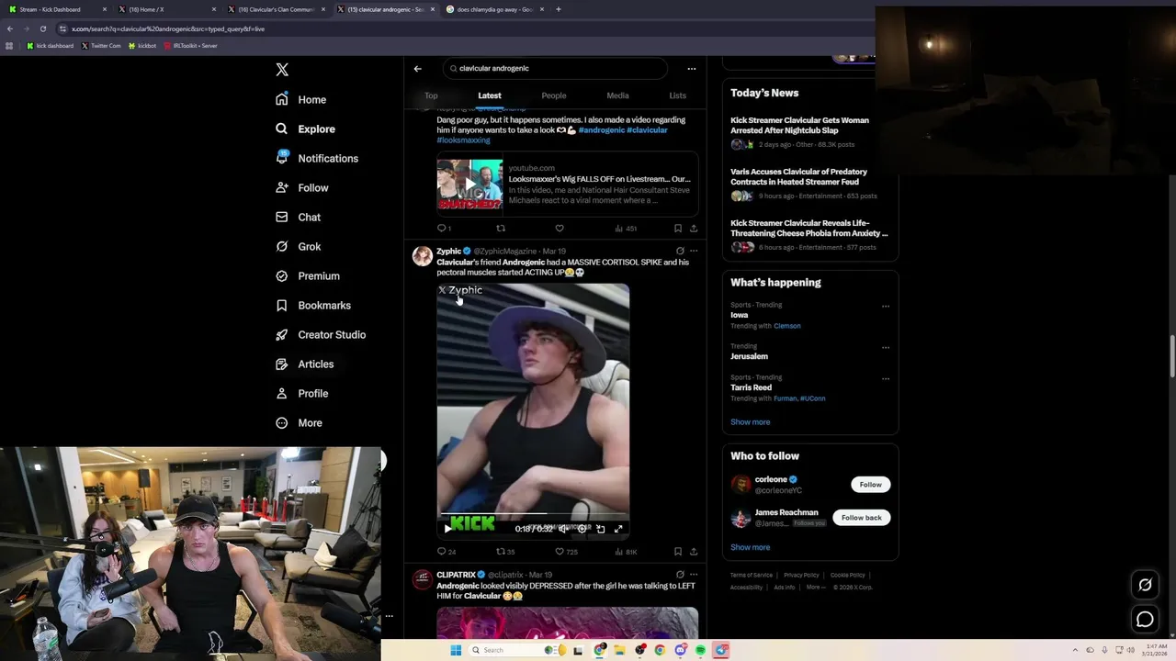The image size is (1176, 661).
Task: Go back using the search page arrow
Action: click(417, 68)
